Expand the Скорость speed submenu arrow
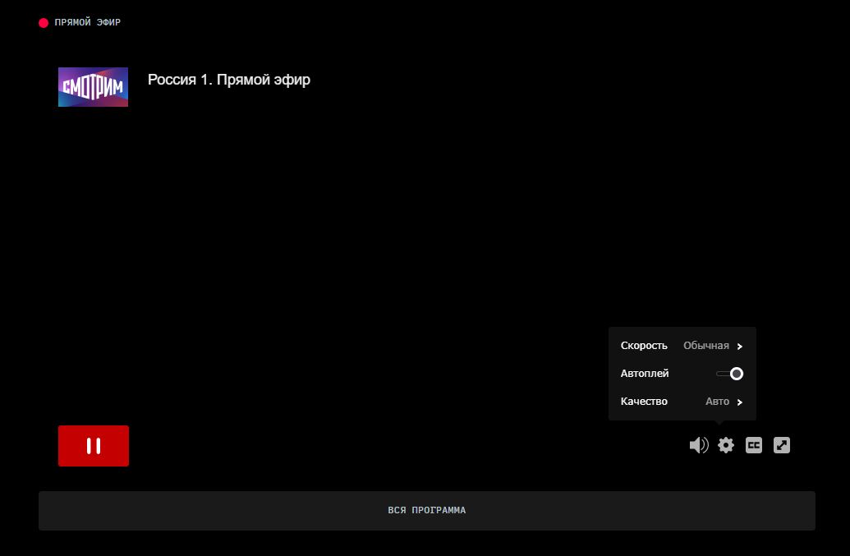The image size is (850, 556). point(739,346)
